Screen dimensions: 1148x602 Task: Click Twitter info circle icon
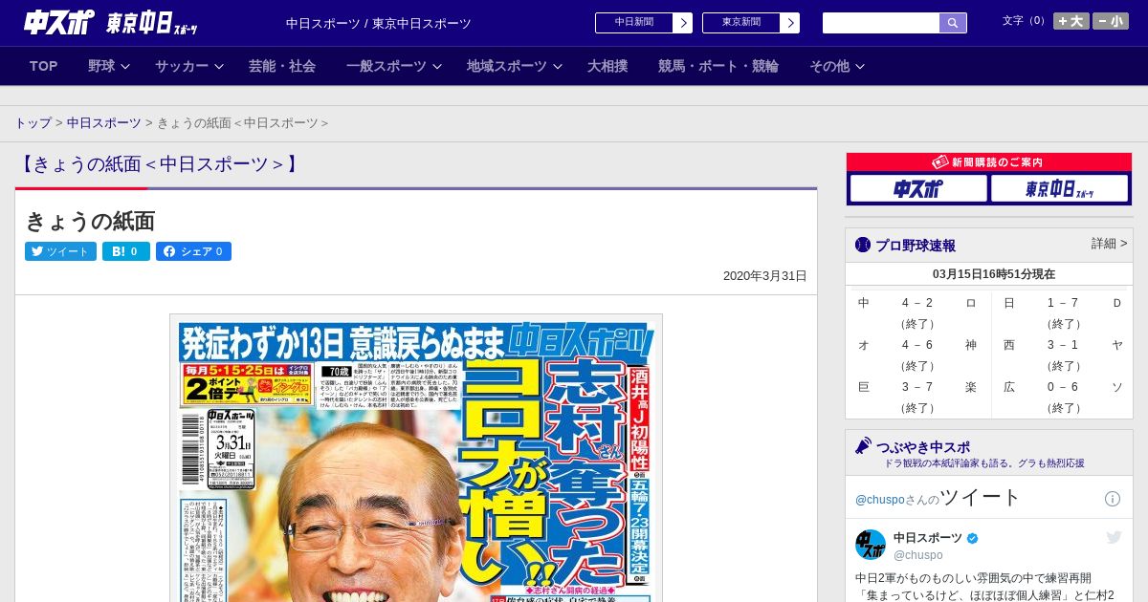1113,499
